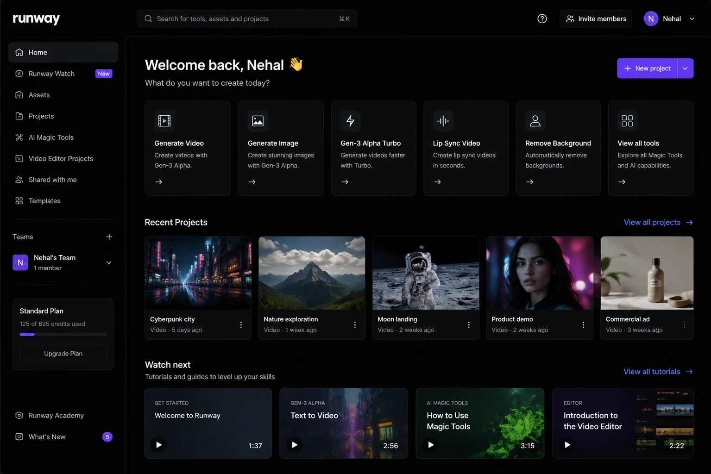This screenshot has height=474, width=711.
Task: Play the How to Use Magic Tools tutorial
Action: 431,445
